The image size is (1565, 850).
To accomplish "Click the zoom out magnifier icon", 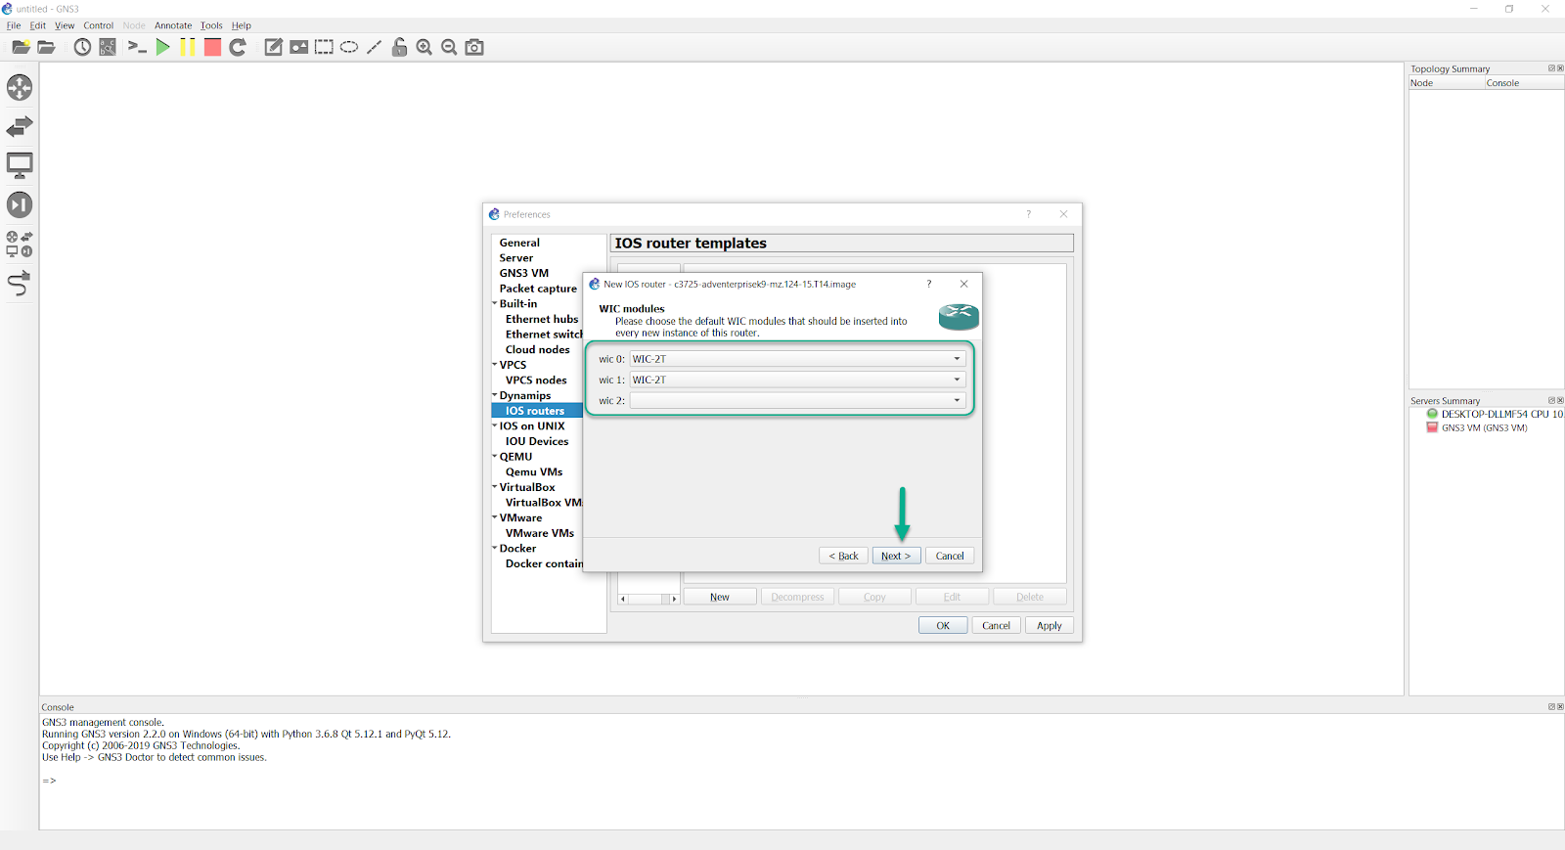I will point(449,47).
